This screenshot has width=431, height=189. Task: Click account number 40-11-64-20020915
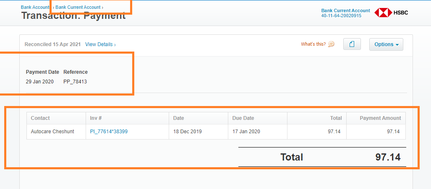point(341,16)
